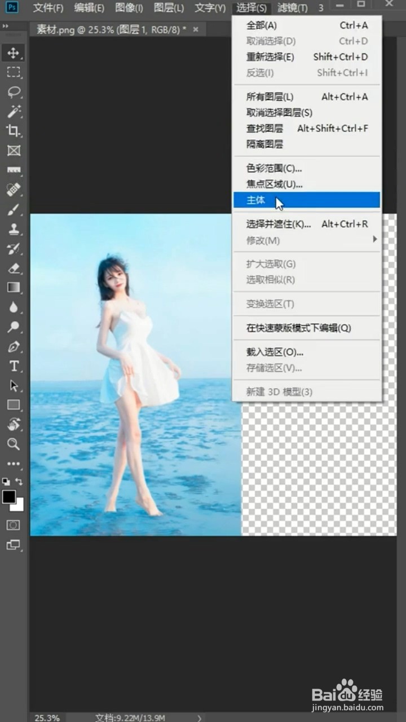Select the Magic Wand tool

pos(14,111)
